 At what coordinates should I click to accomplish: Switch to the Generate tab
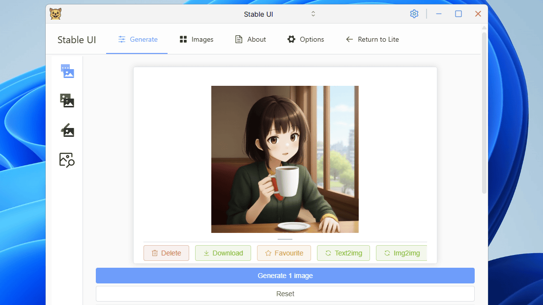tap(138, 39)
